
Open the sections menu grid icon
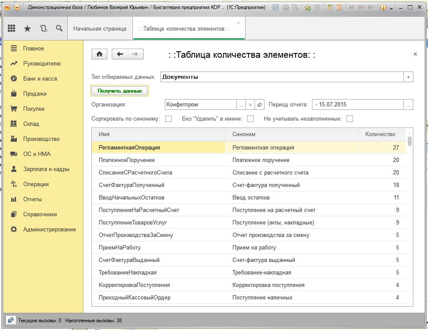12,28
